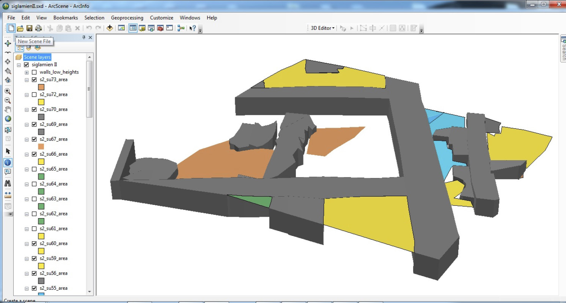566x303 pixels.
Task: Select the Scene layers root item
Action: 37,57
